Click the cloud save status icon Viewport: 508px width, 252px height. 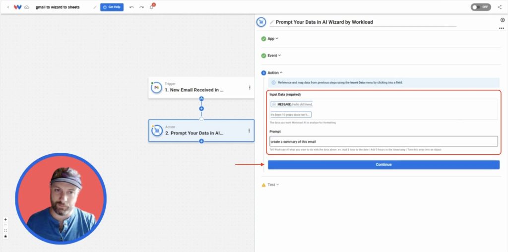coord(27,7)
